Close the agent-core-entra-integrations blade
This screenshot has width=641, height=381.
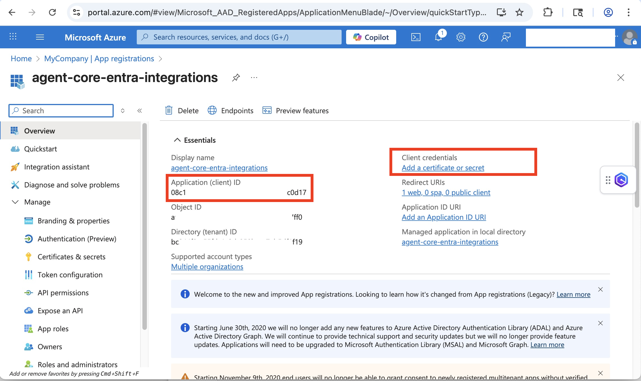tap(620, 78)
